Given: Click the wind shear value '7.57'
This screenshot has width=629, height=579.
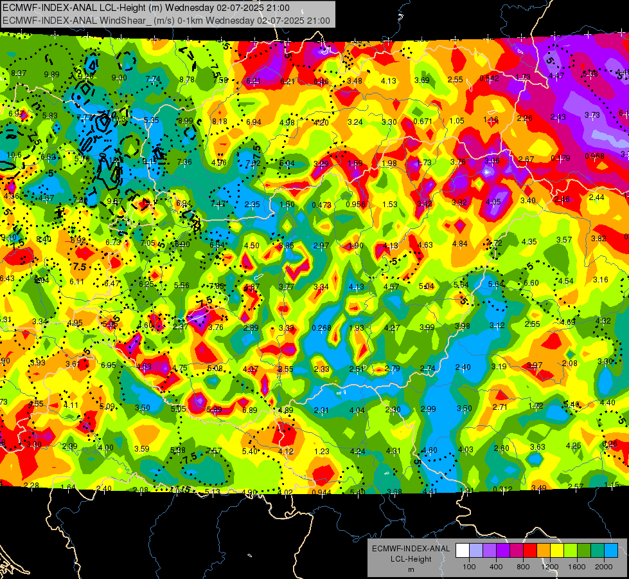Looking at the screenshot, I should click(214, 451).
